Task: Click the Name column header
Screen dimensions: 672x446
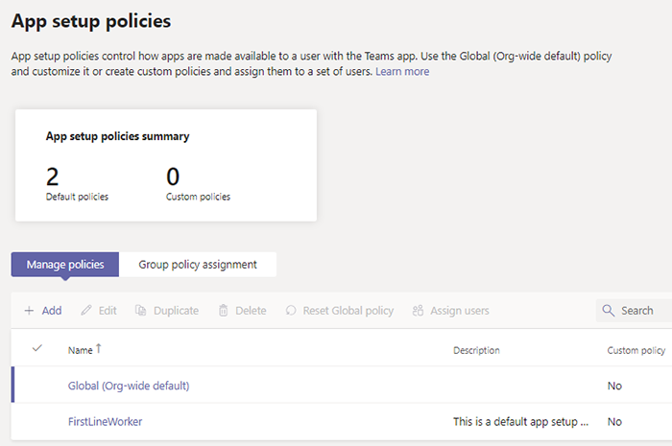Action: [80, 350]
